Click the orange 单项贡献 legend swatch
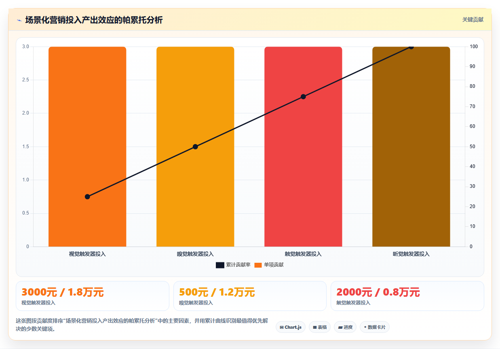 (258, 265)
